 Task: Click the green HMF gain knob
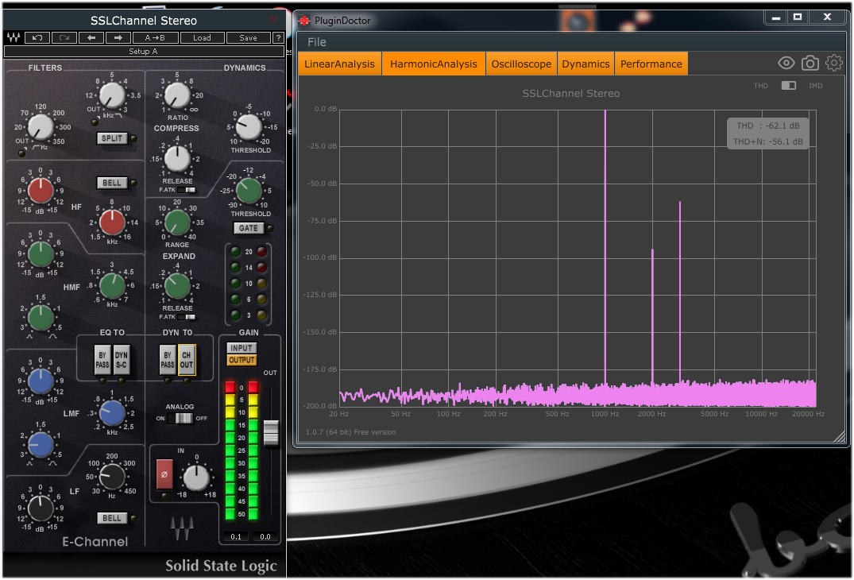[x=41, y=254]
